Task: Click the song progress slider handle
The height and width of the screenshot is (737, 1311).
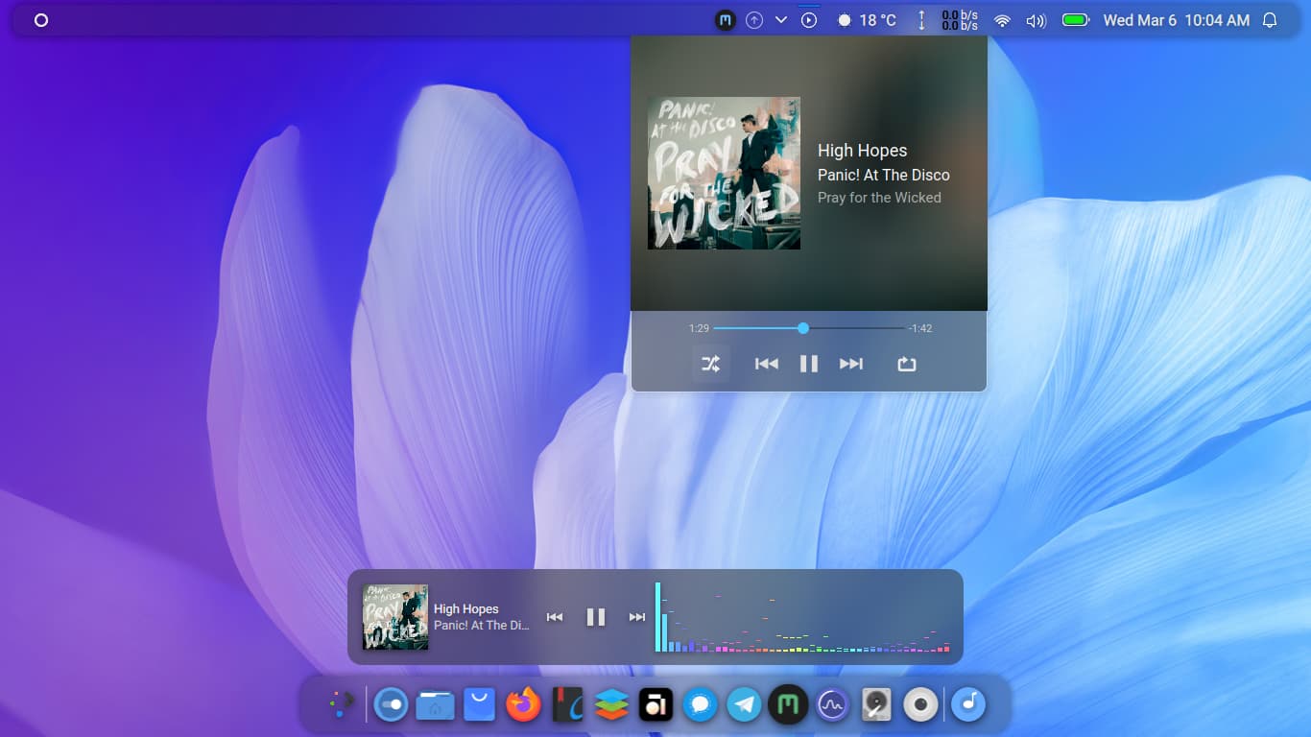Action: [x=803, y=328]
